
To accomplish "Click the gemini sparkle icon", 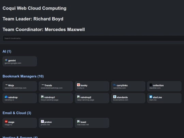I will (6, 60).
